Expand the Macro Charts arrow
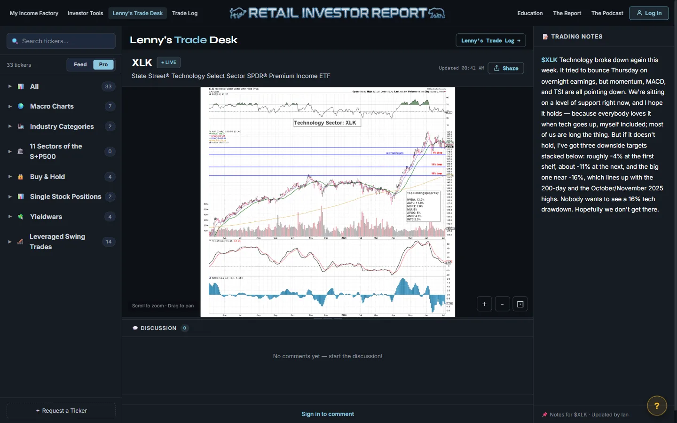 pos(10,106)
